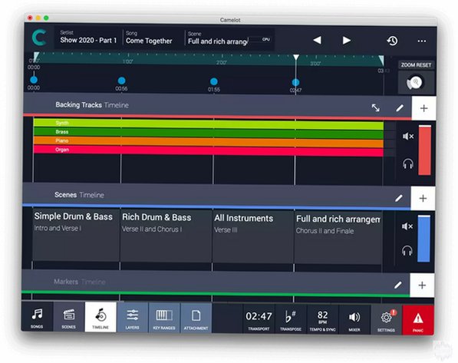This screenshot has height=363, width=458.
Task: Click the ZOOM RESET button
Action: coord(416,65)
